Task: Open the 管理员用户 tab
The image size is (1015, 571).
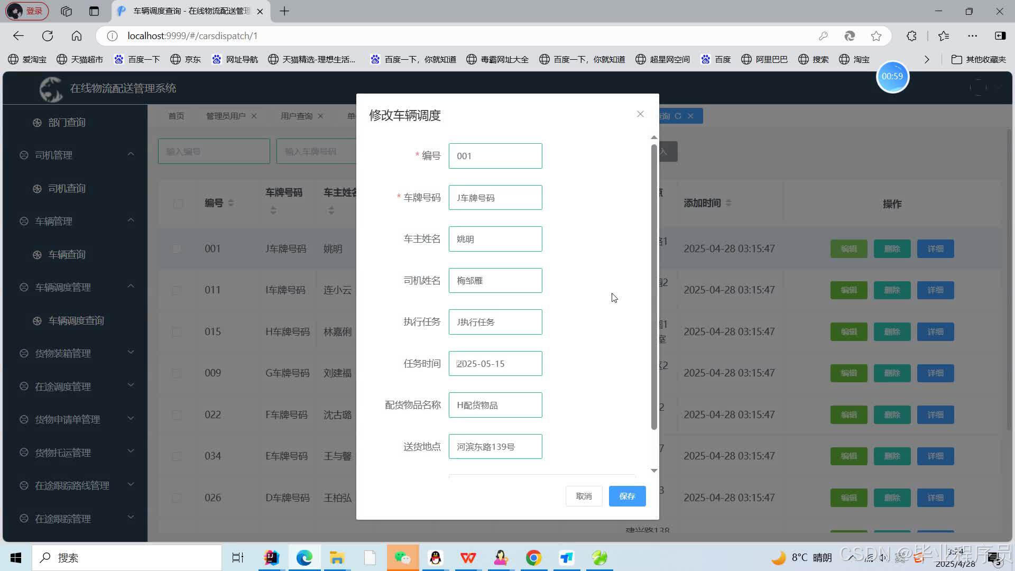Action: click(x=225, y=116)
